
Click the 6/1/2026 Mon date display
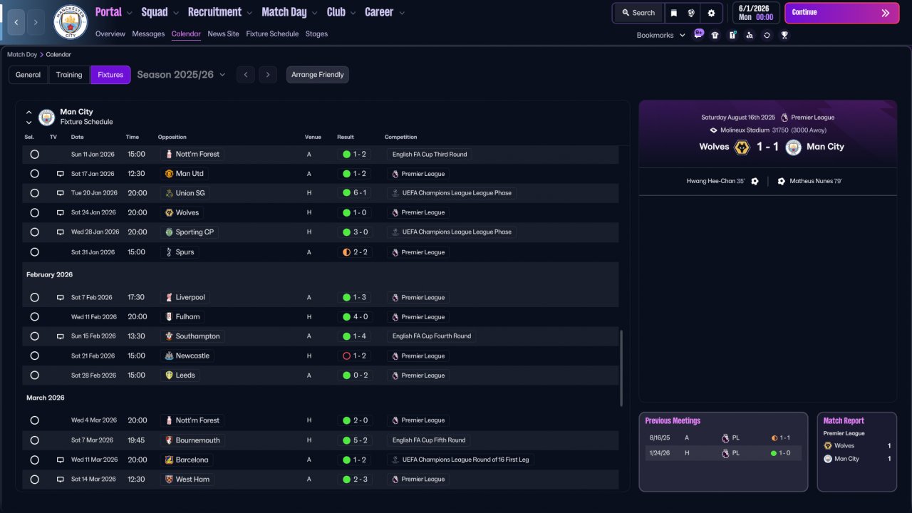pos(756,13)
